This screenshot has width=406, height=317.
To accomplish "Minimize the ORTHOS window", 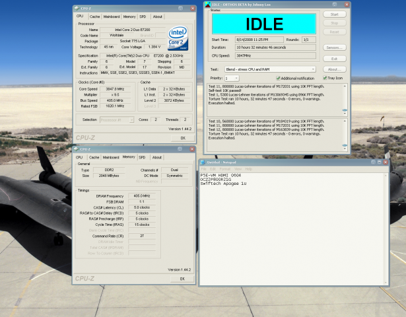I will click(335, 5).
